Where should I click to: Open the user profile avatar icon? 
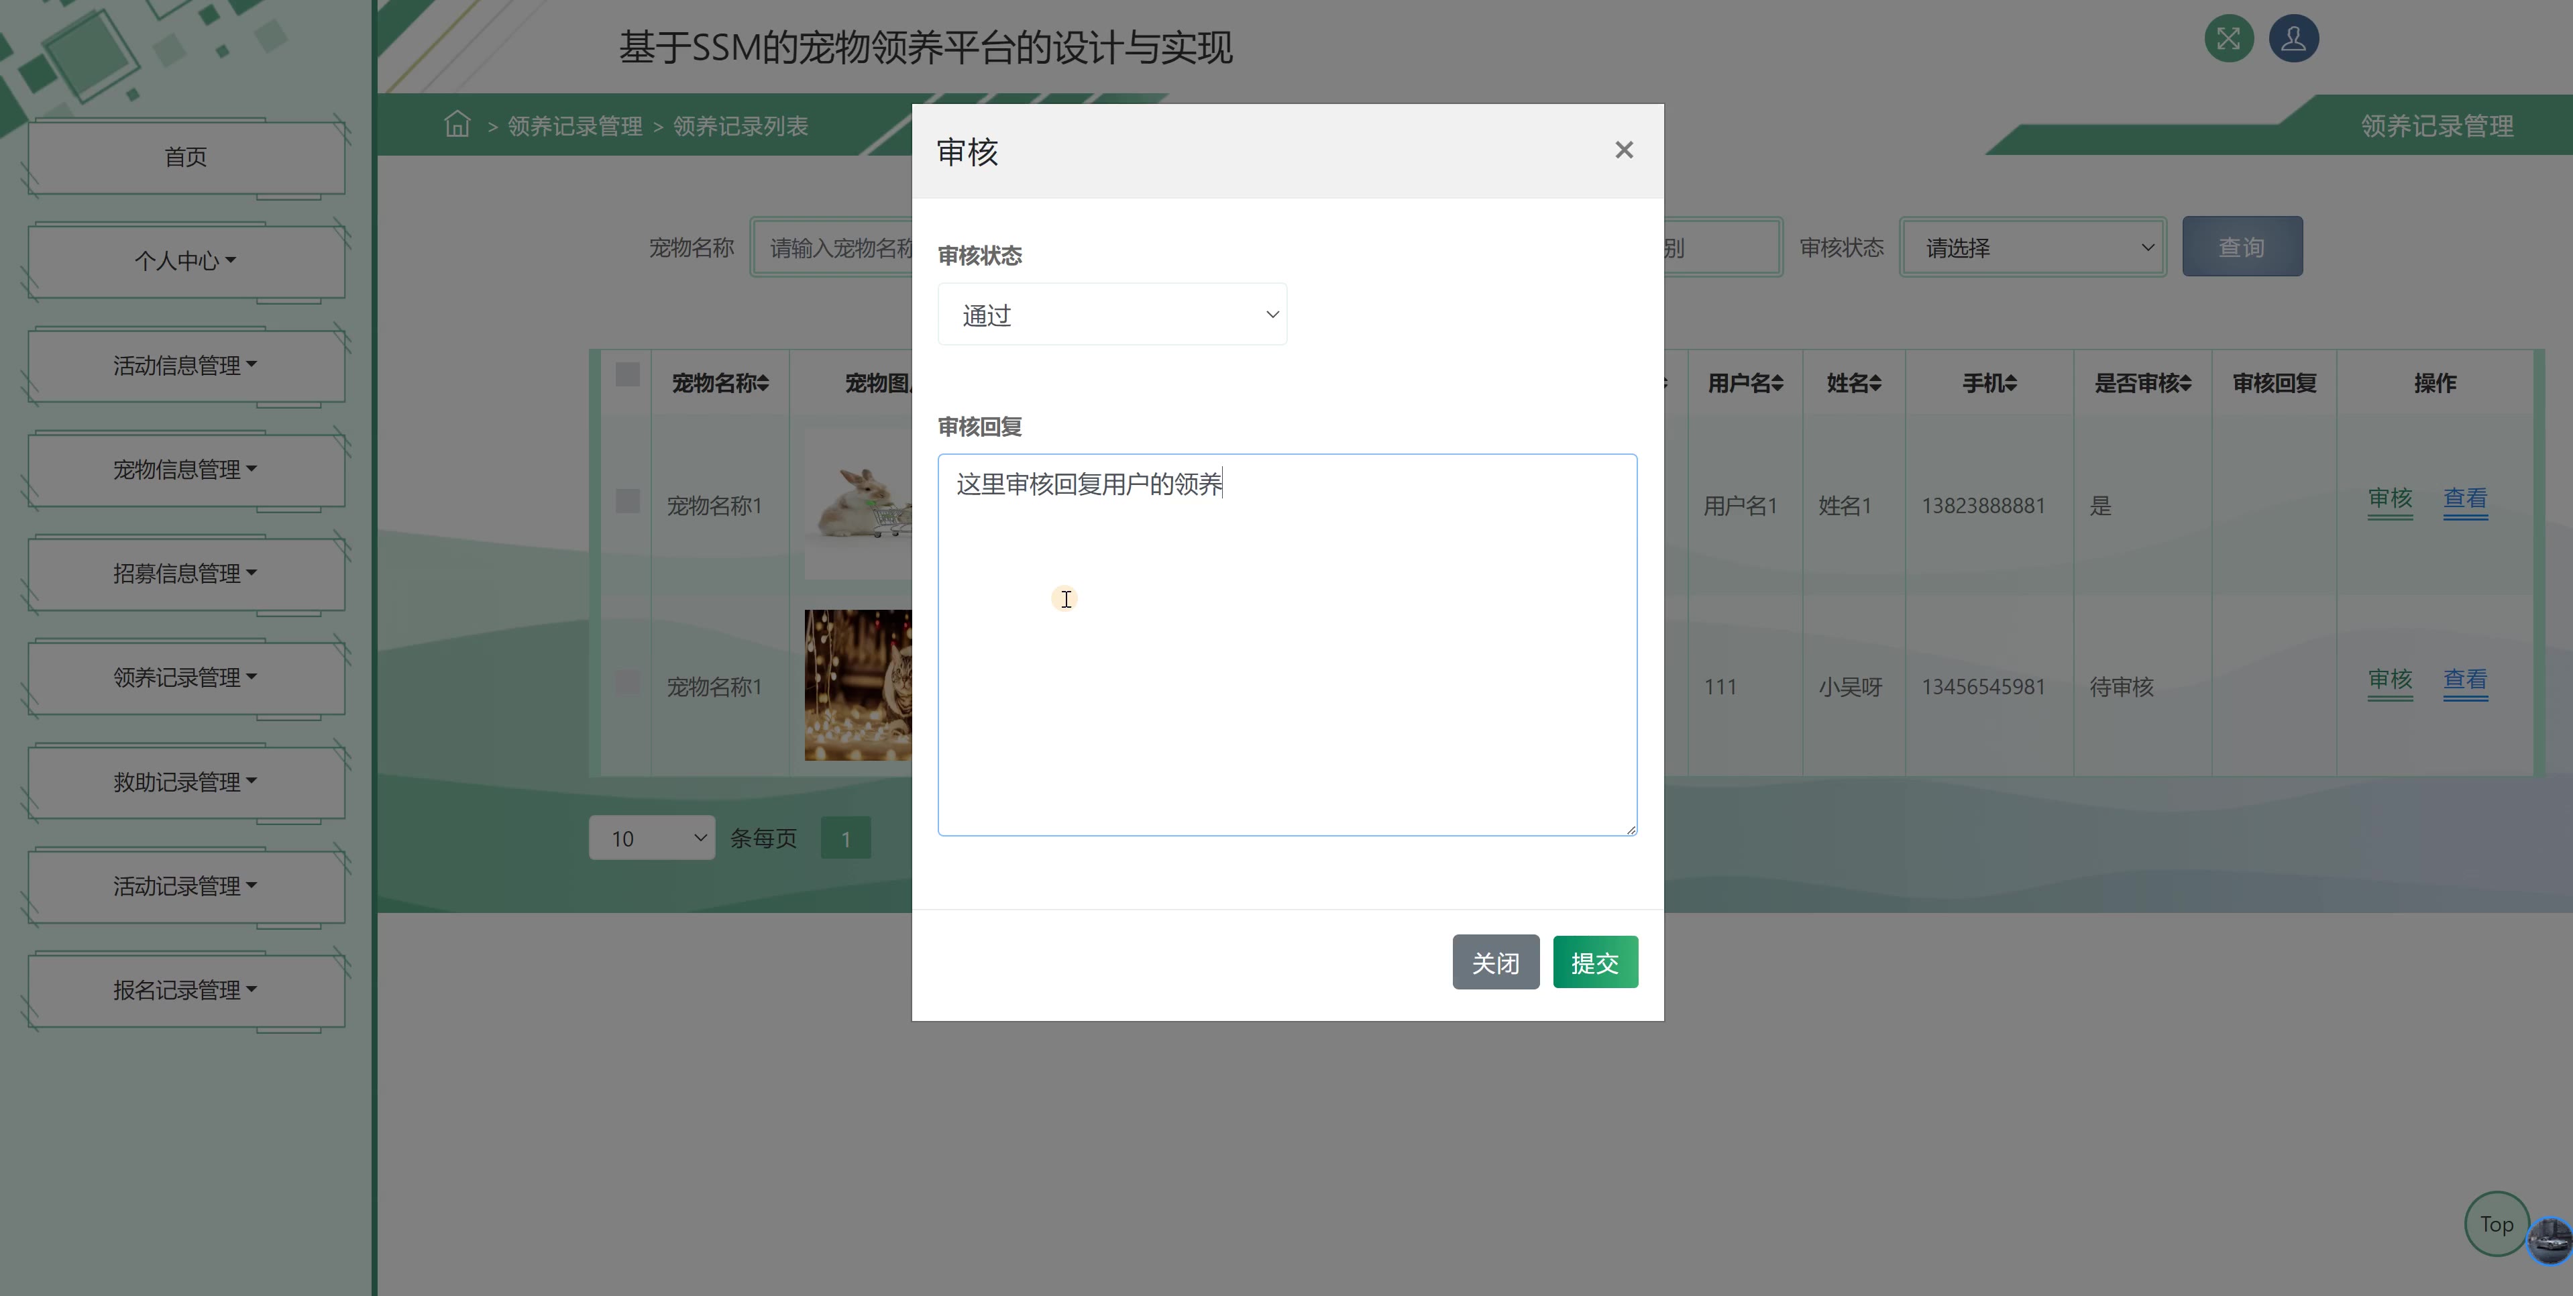[x=2293, y=39]
